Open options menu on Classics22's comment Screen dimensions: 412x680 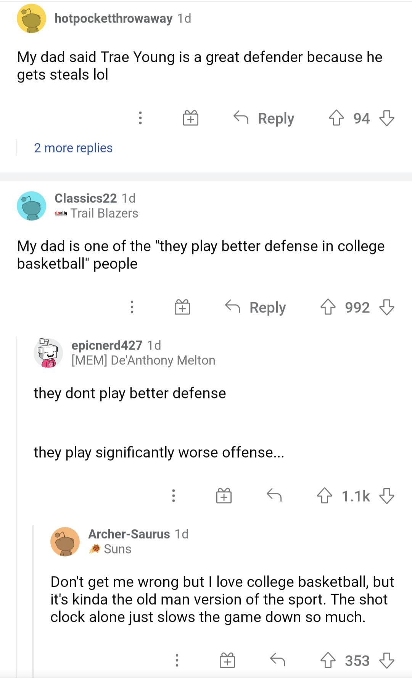(x=132, y=307)
